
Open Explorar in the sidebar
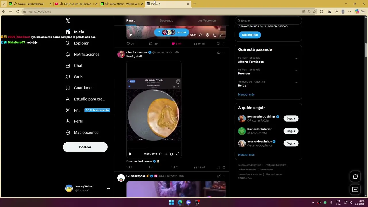point(77,43)
